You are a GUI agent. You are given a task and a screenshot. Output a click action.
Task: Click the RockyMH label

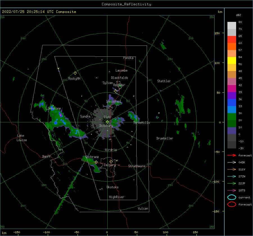point(74,79)
